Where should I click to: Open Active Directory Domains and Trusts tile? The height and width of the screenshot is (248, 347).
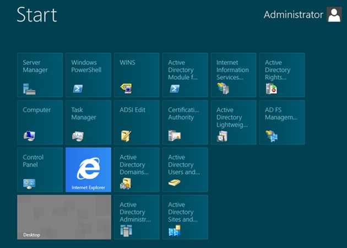tap(137, 170)
